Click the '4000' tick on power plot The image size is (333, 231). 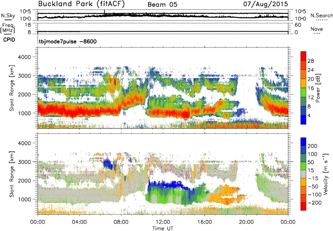(25, 57)
